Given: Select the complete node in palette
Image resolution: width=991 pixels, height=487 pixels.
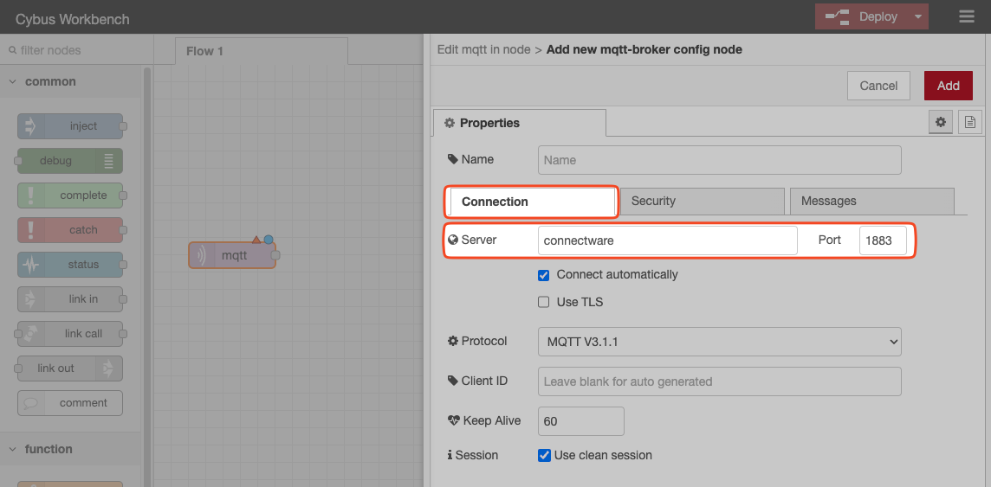Looking at the screenshot, I should click(x=70, y=195).
